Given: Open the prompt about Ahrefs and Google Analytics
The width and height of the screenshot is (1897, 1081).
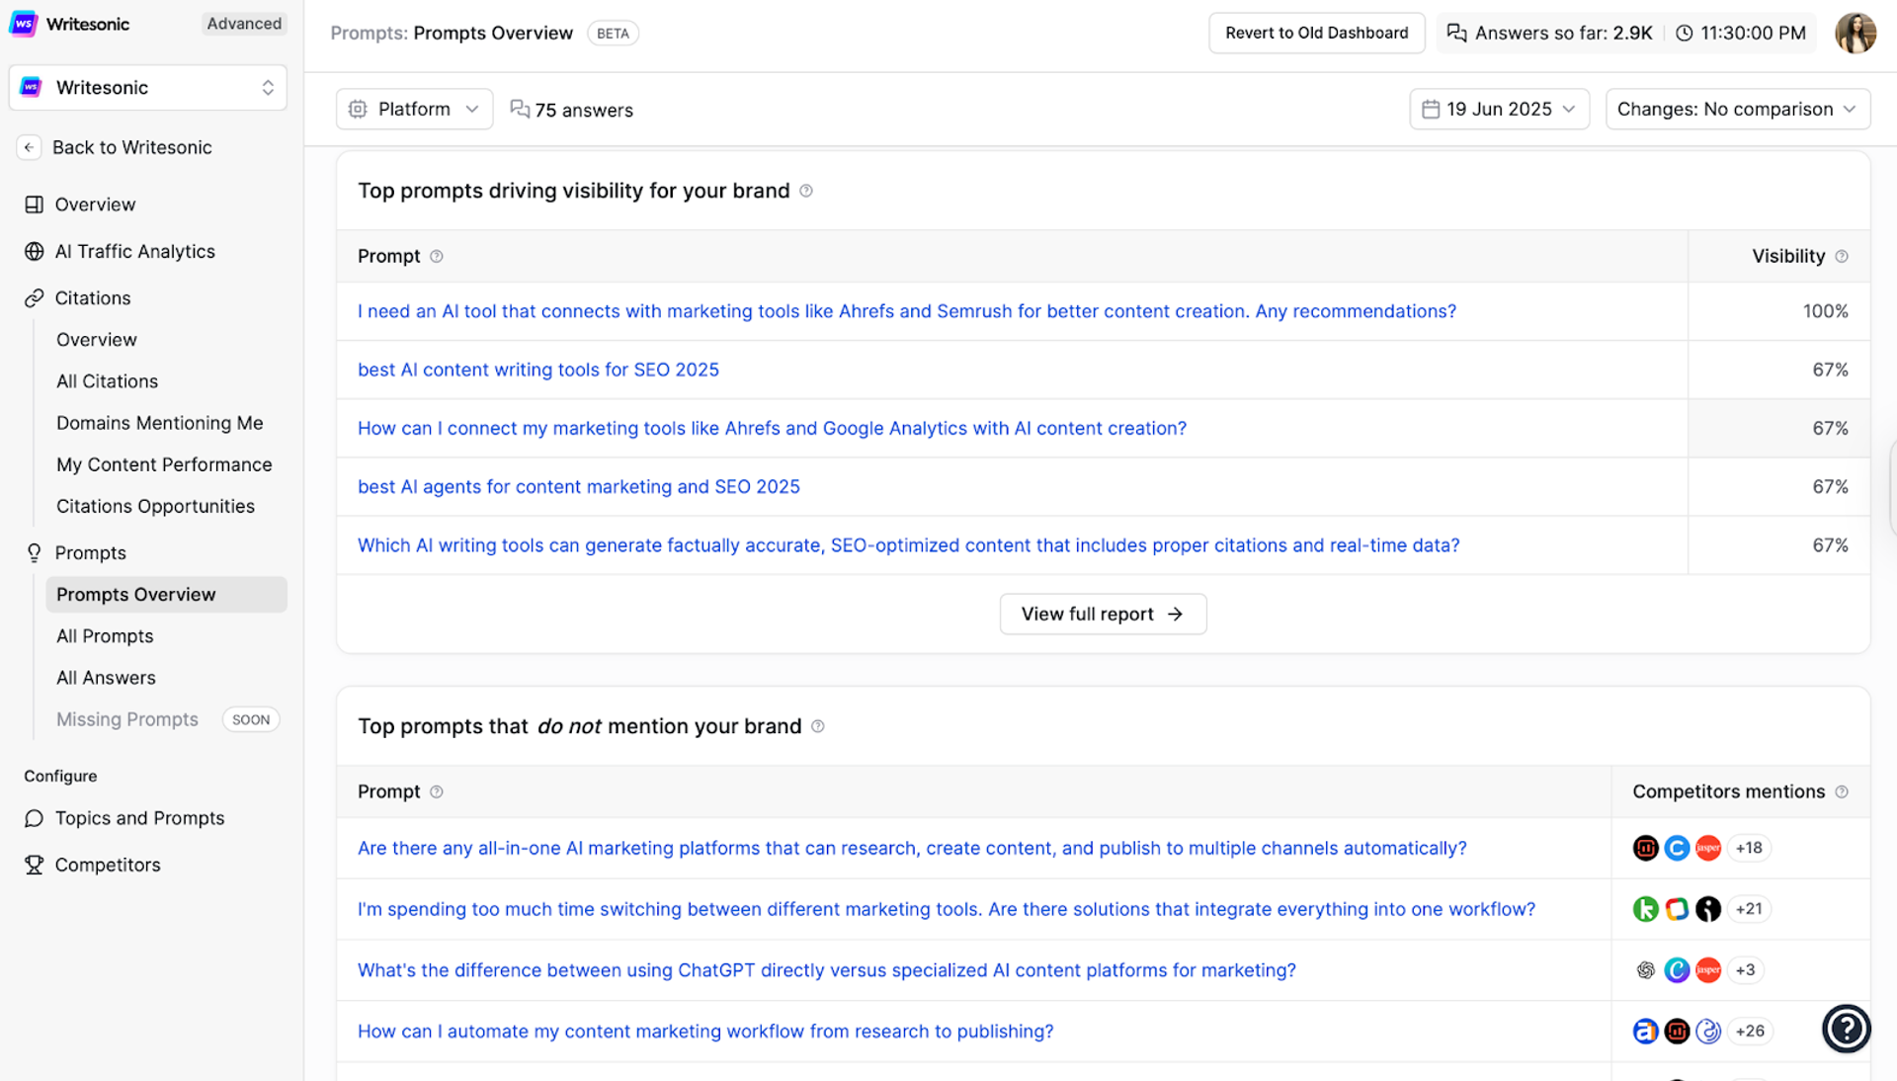Looking at the screenshot, I should 772,428.
